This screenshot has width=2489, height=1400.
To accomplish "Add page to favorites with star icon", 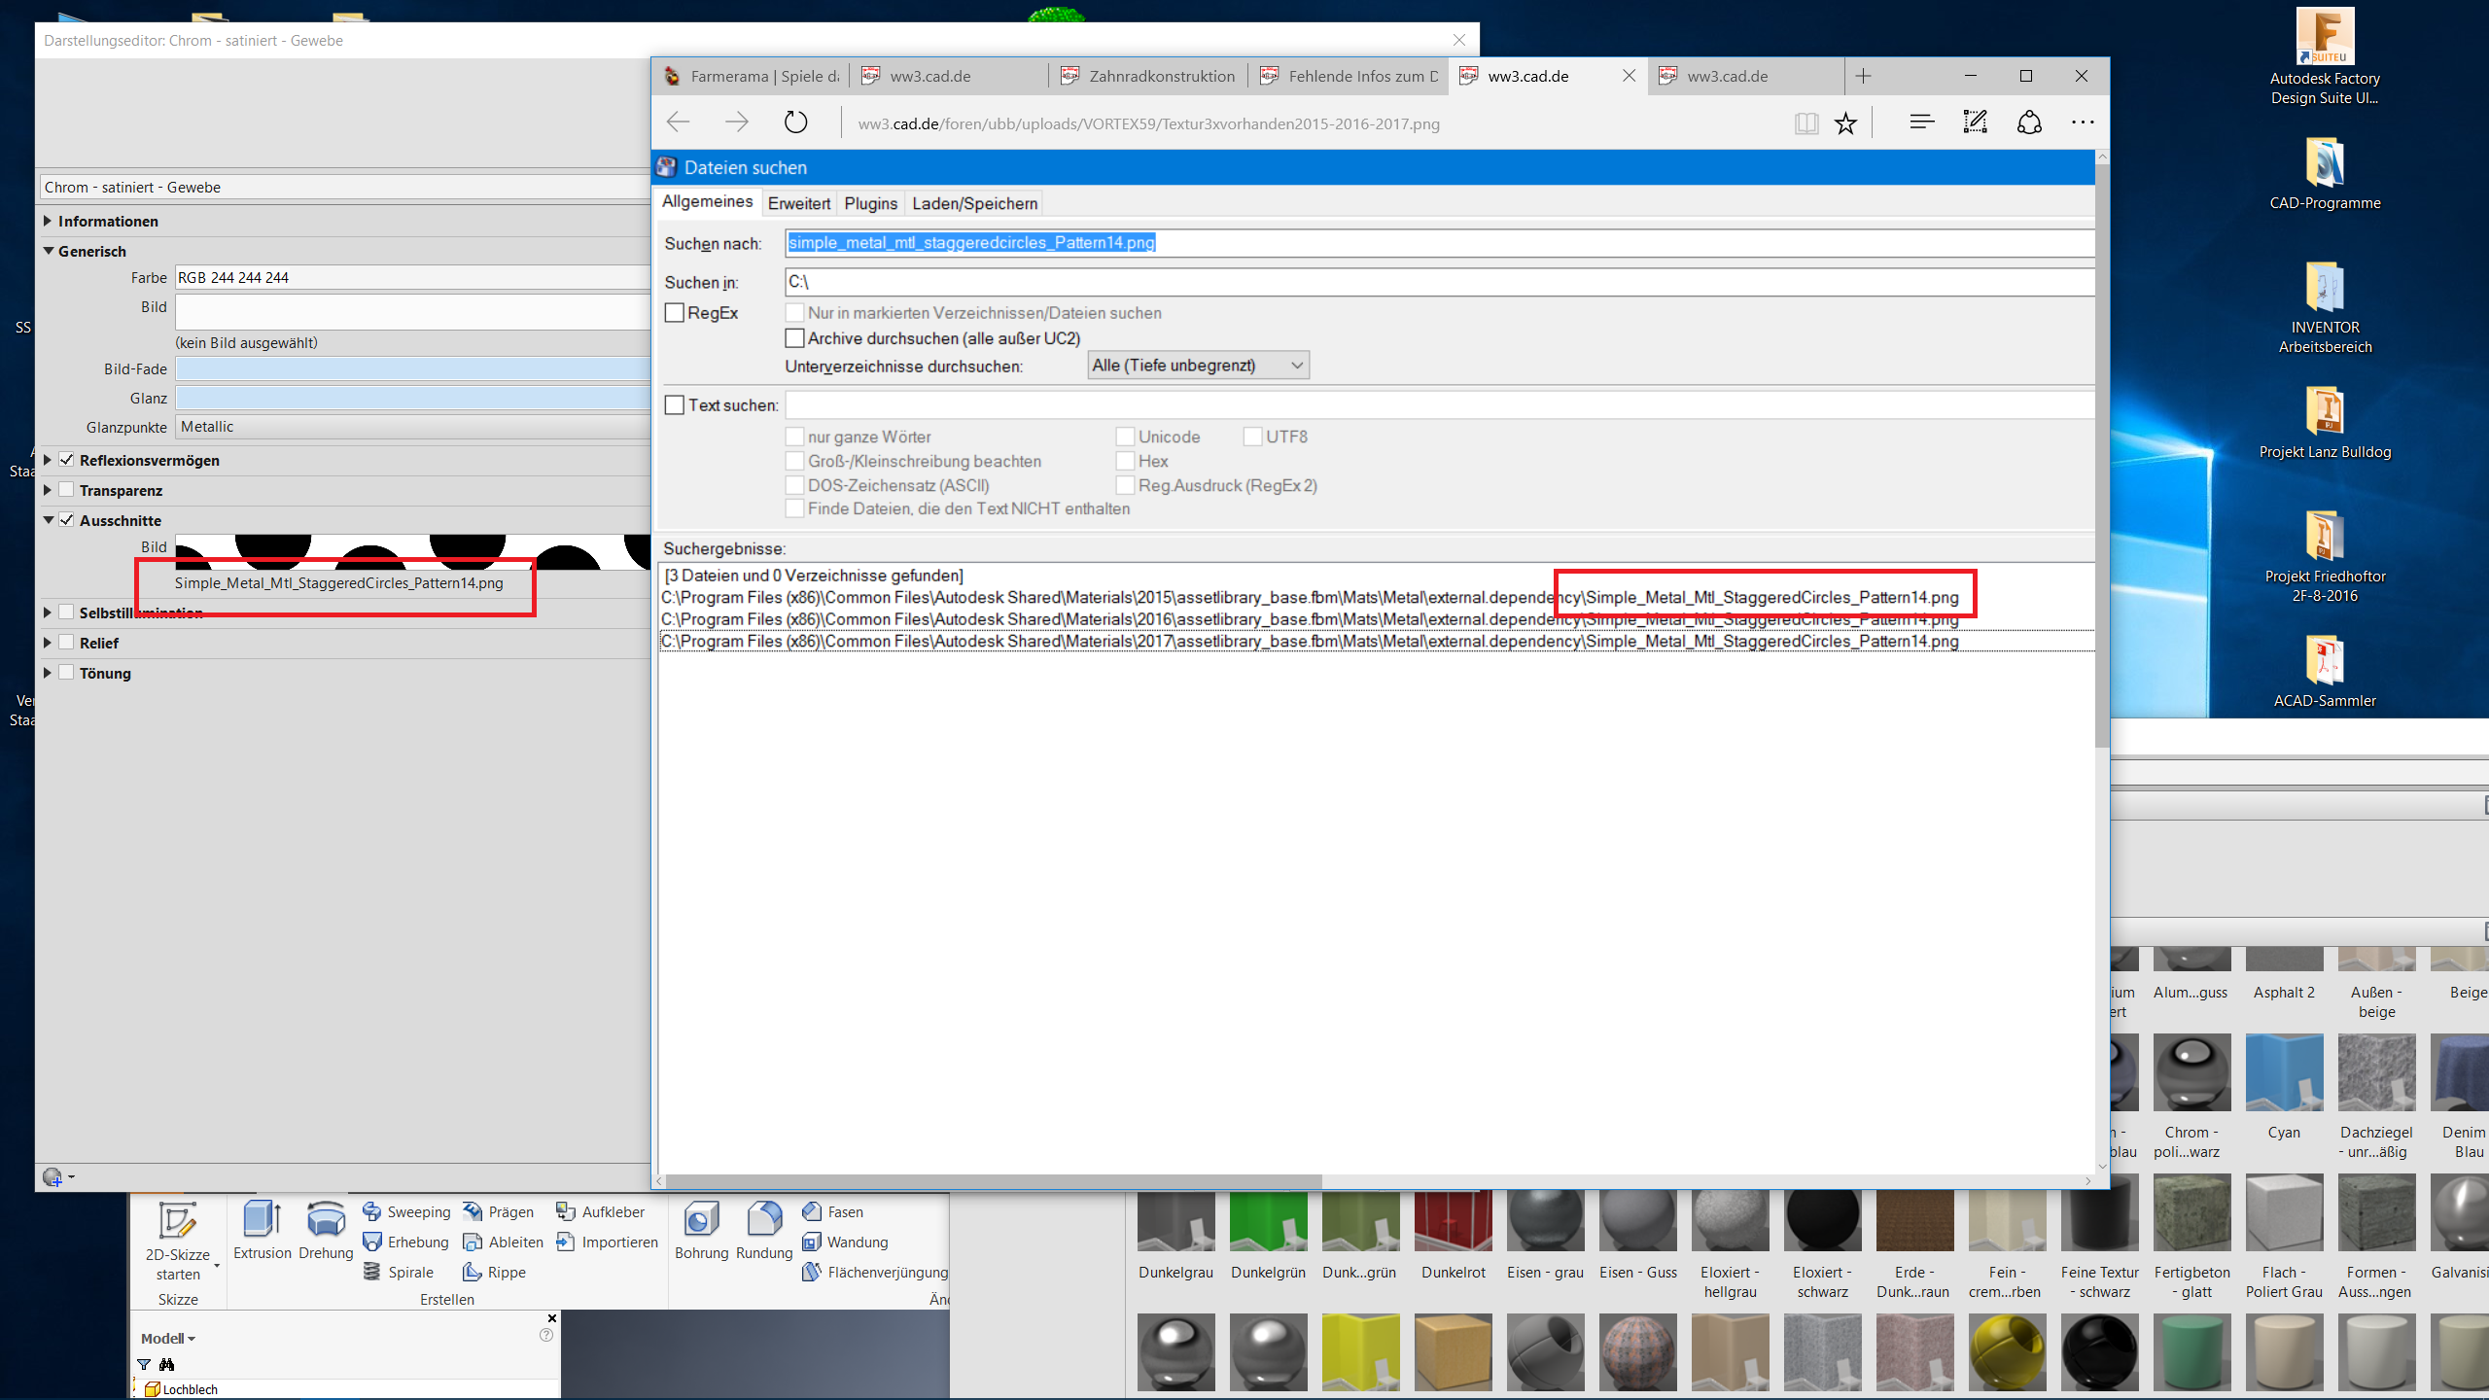I will 1845,122.
